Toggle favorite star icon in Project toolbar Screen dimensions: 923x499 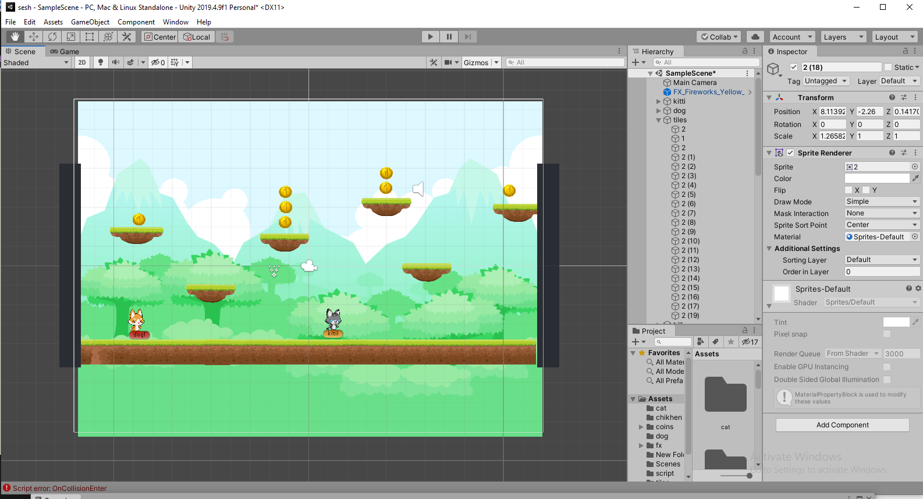pyautogui.click(x=731, y=342)
